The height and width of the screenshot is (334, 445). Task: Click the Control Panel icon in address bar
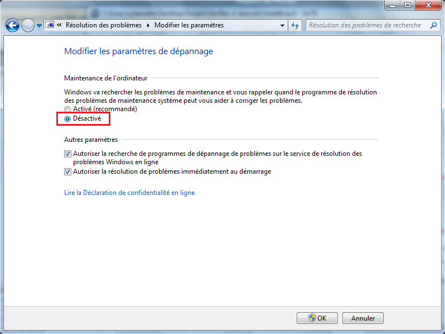pyautogui.click(x=50, y=25)
